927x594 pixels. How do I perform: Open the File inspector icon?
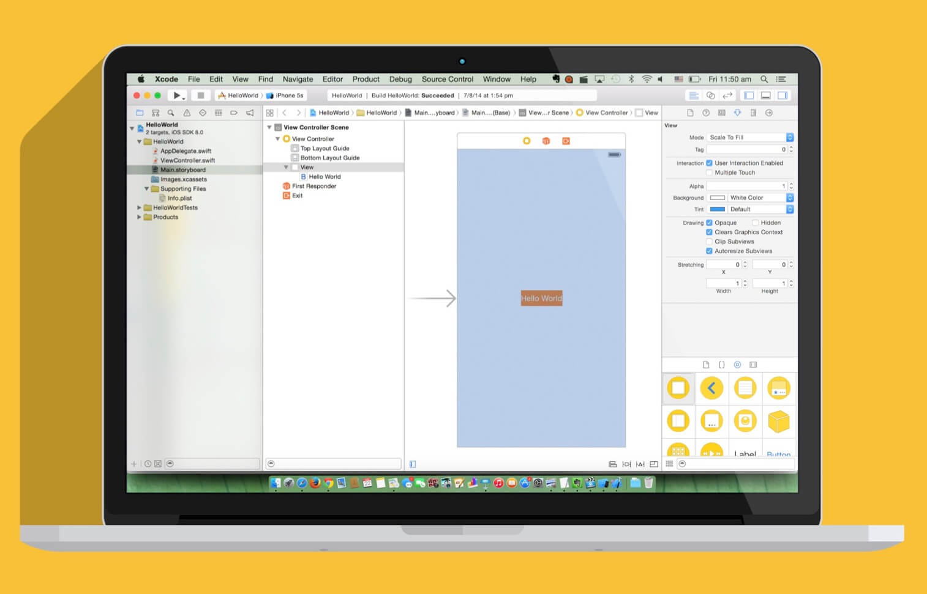point(690,113)
